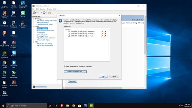The width and height of the screenshot is (192, 108).
Task: Open the Display menu in the menu bar
Action: (x=49, y=9)
